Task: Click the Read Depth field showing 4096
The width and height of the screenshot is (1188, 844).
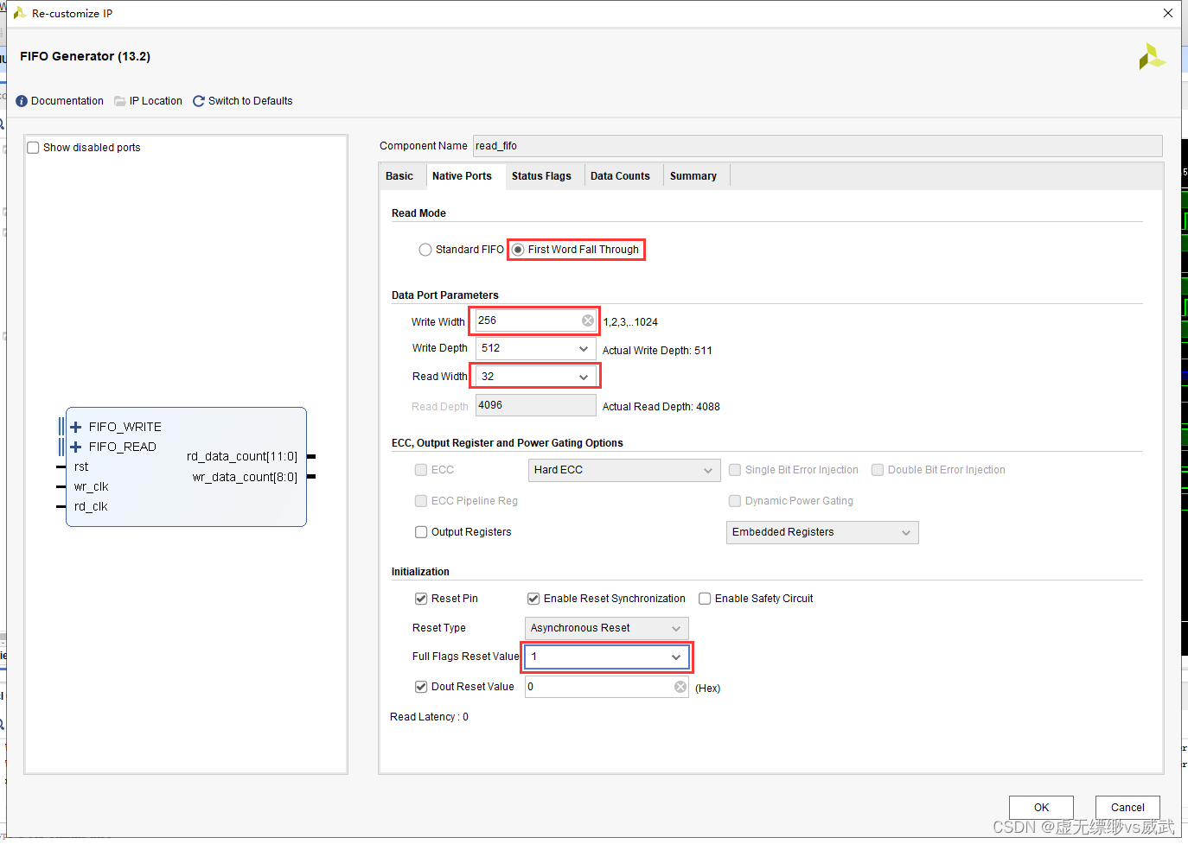Action: coord(535,405)
